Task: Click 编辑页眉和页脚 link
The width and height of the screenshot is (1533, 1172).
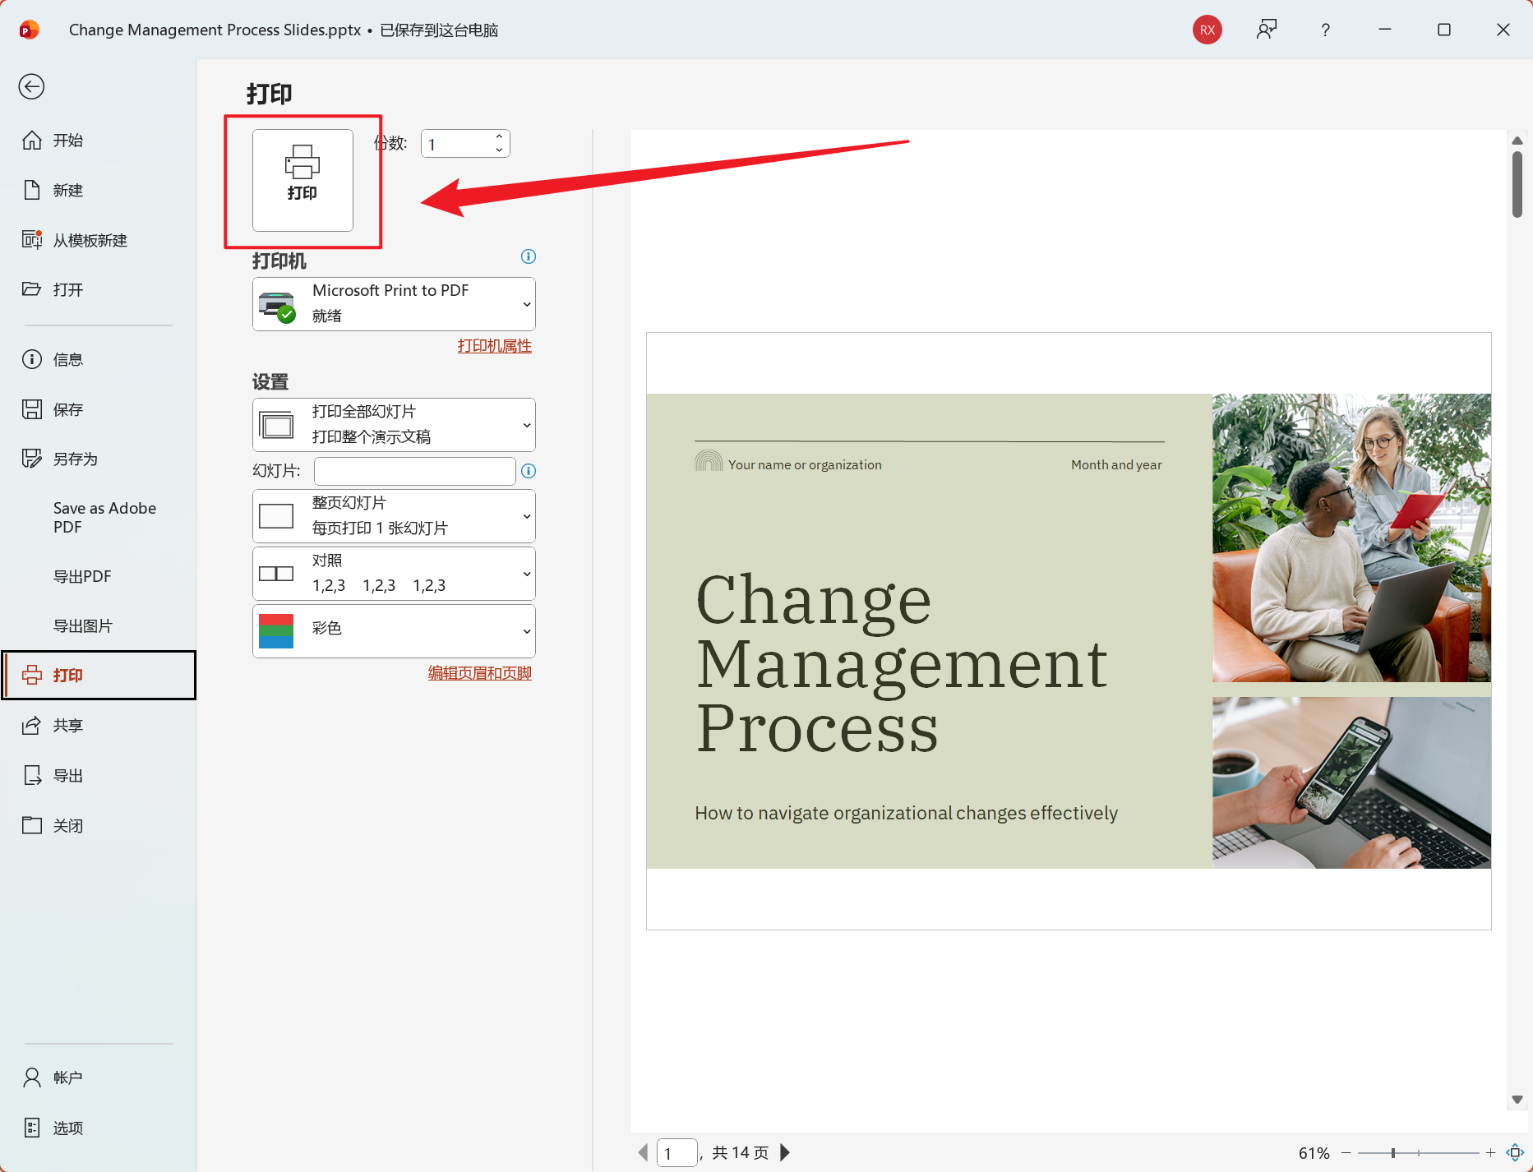Action: pos(479,672)
